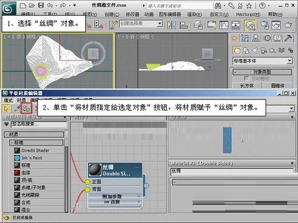Select Ink 'n Paint material
The width and height of the screenshot is (298, 223).
(39, 158)
